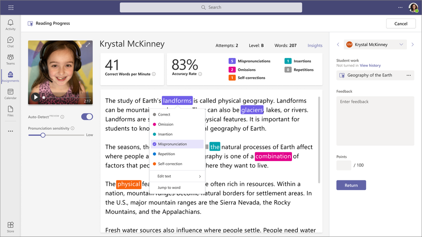
Task: Open the View history link
Action: pos(370,65)
